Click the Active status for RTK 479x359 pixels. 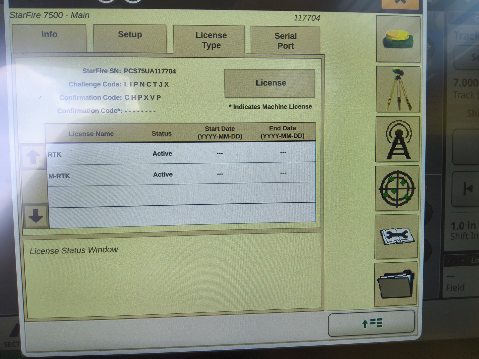pyautogui.click(x=162, y=153)
